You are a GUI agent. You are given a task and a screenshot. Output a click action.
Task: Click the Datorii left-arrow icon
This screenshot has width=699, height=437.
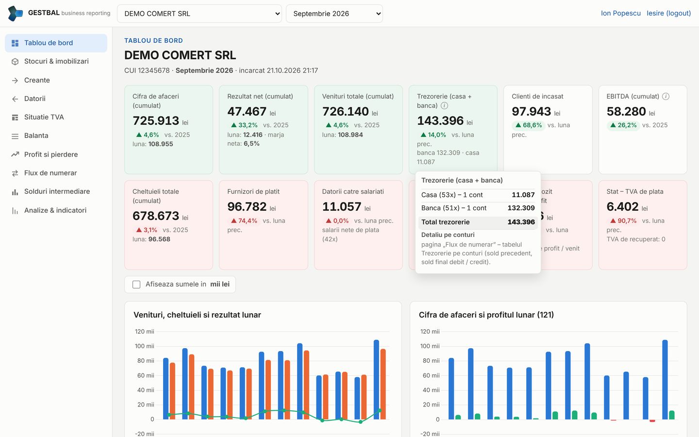[x=15, y=99]
